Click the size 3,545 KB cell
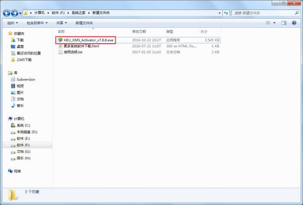 tap(212, 40)
